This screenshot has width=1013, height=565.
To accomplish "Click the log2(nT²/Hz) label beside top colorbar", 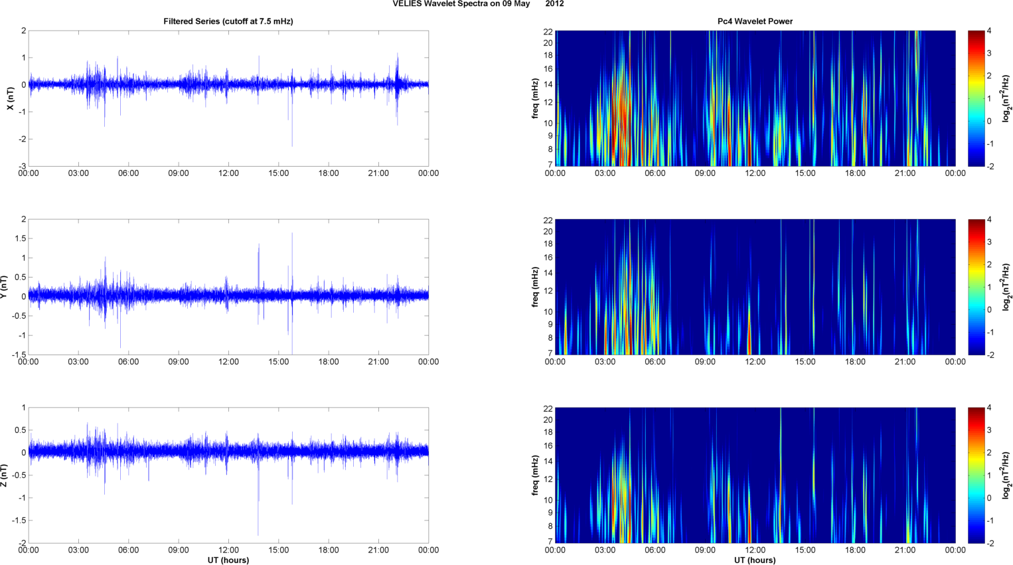I will pyautogui.click(x=1006, y=98).
